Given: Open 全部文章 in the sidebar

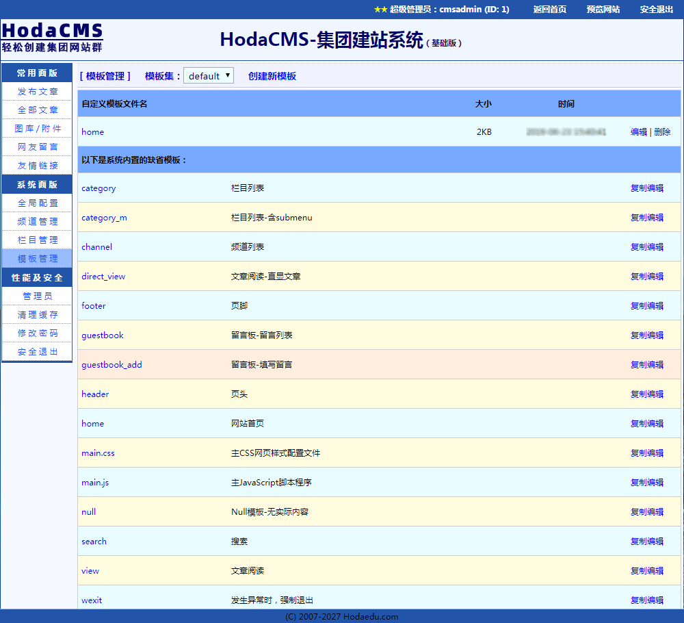Looking at the screenshot, I should point(37,110).
